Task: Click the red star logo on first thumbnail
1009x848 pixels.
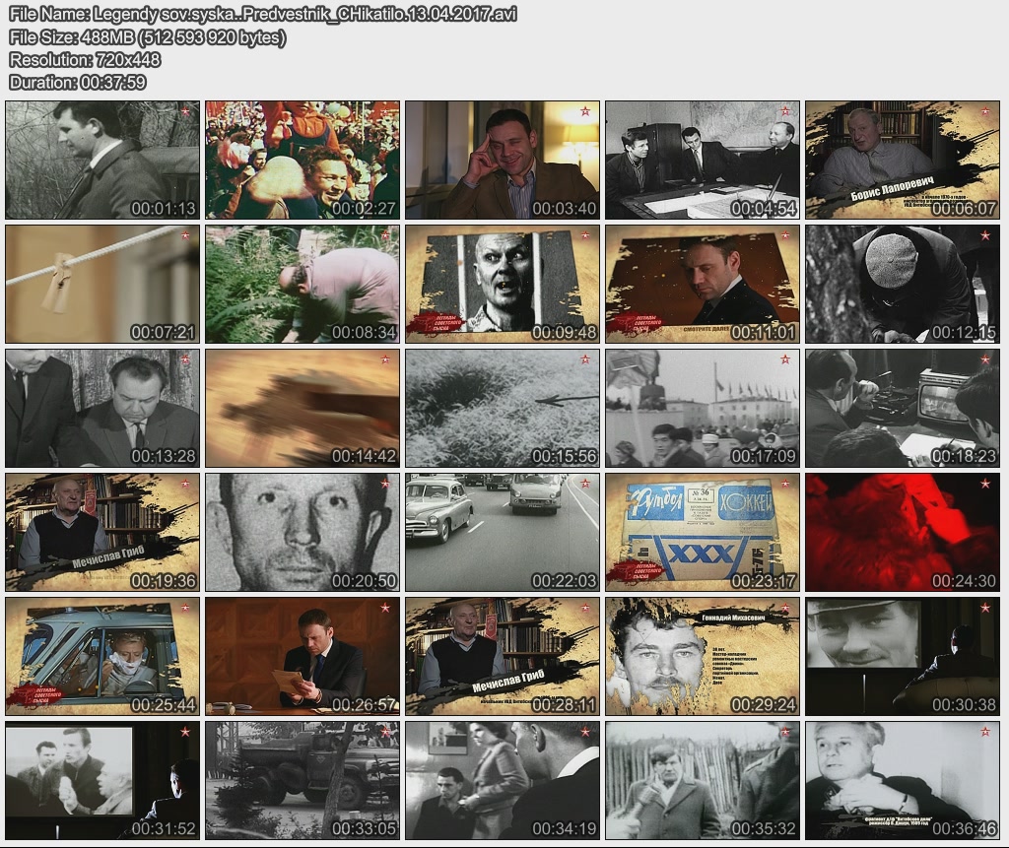Action: [185, 111]
